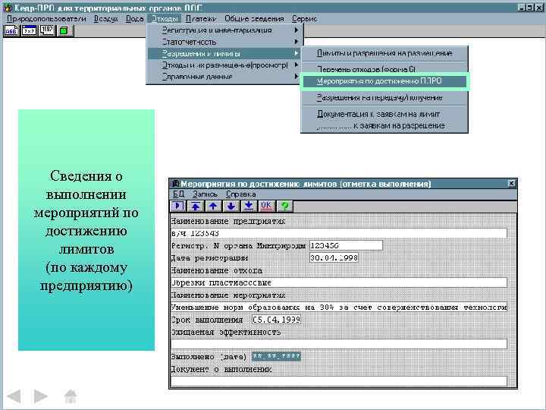This screenshot has height=410, width=546.
Task: Go to first record arrow icon
Action: (196, 206)
